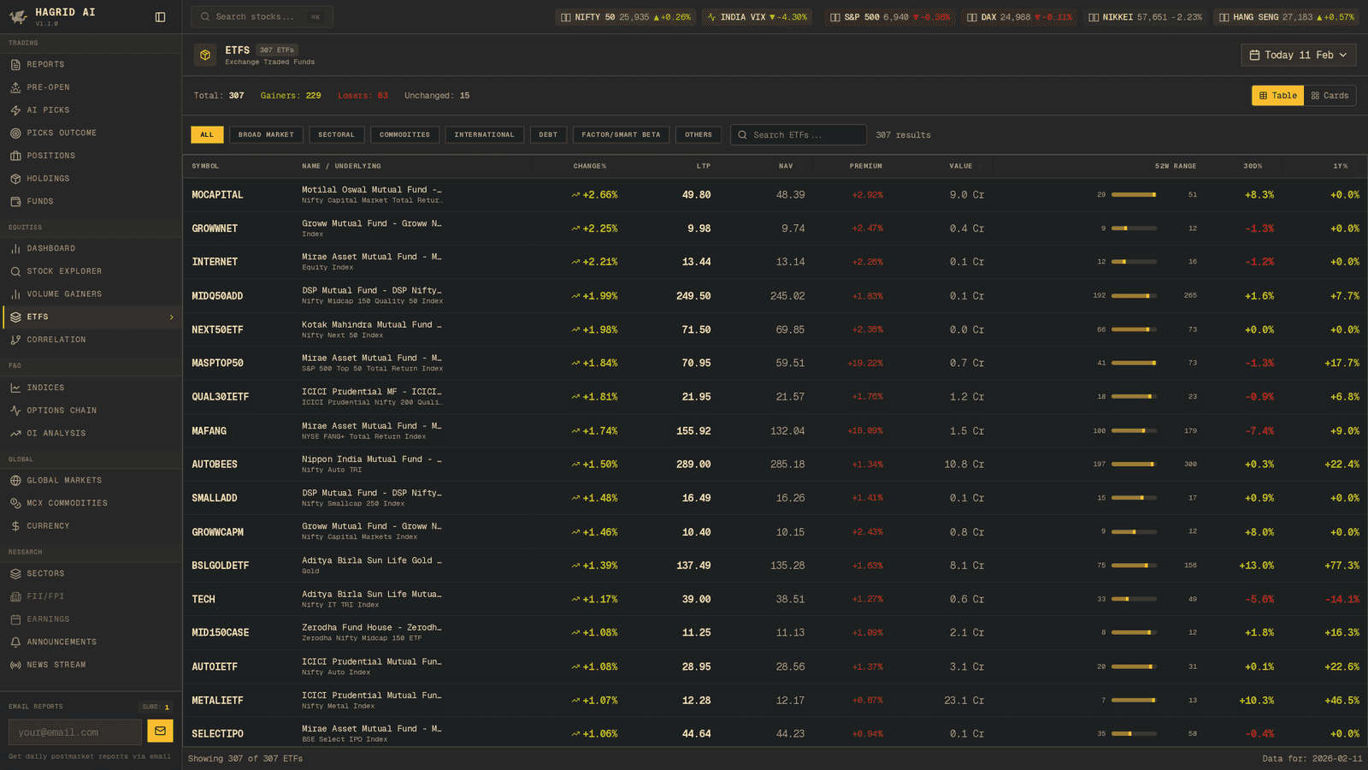Click the 52W range bar for BSLGOLDETF
Screen dimensions: 1368x770
tap(1134, 566)
